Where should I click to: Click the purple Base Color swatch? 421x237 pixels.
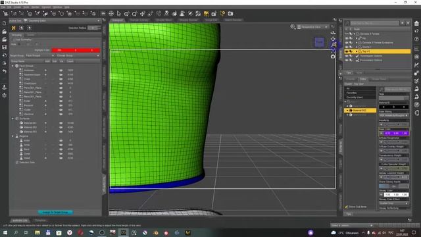click(396, 133)
